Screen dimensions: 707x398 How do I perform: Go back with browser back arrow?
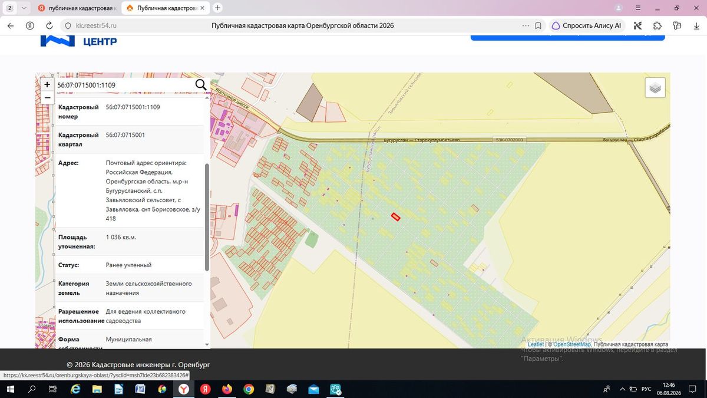(11, 26)
